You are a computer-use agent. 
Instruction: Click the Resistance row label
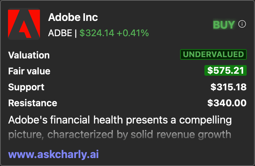coord(33,103)
